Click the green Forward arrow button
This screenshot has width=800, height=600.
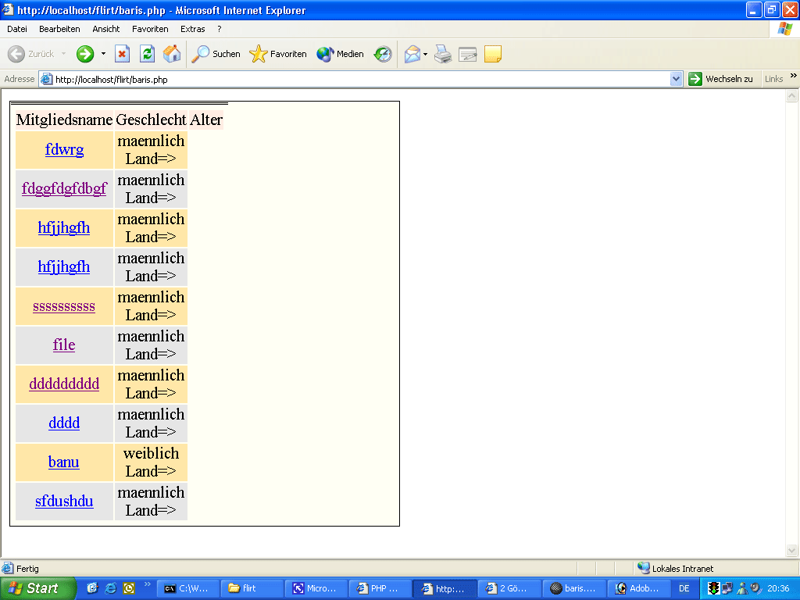(85, 54)
